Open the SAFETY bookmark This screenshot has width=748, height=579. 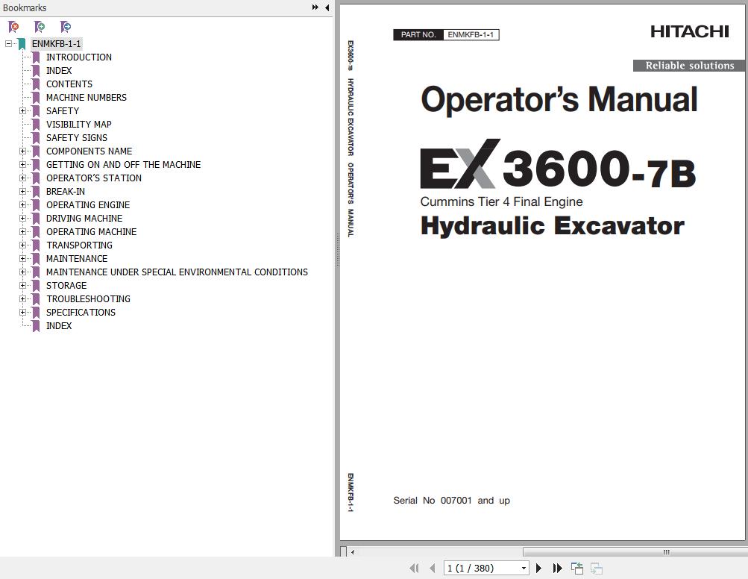click(63, 110)
